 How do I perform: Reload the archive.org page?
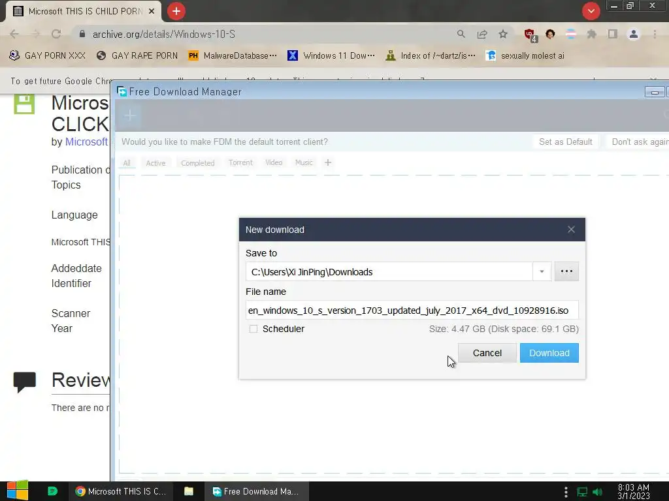click(x=56, y=34)
